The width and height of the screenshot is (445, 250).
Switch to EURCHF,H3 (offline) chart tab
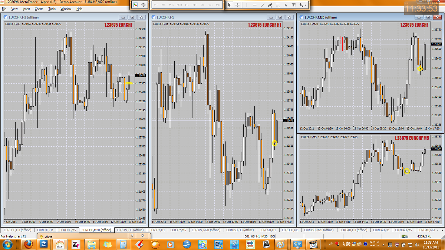17,230
